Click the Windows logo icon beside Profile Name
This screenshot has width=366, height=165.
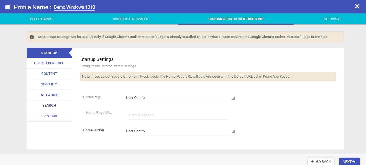coord(8,7)
